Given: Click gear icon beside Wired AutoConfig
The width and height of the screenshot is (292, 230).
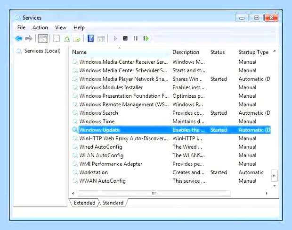Looking at the screenshot, I should pos(75,147).
